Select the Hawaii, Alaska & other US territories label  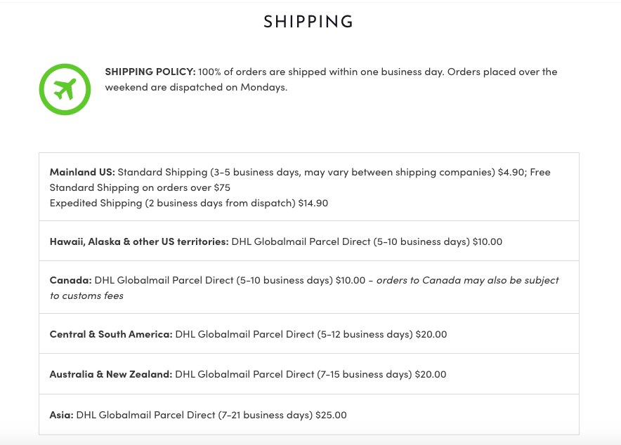pyautogui.click(x=139, y=241)
